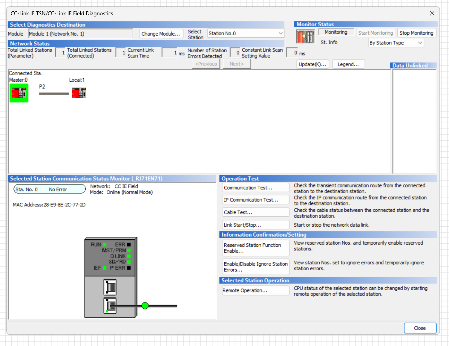Click the ERR LED indicator

[129, 245]
